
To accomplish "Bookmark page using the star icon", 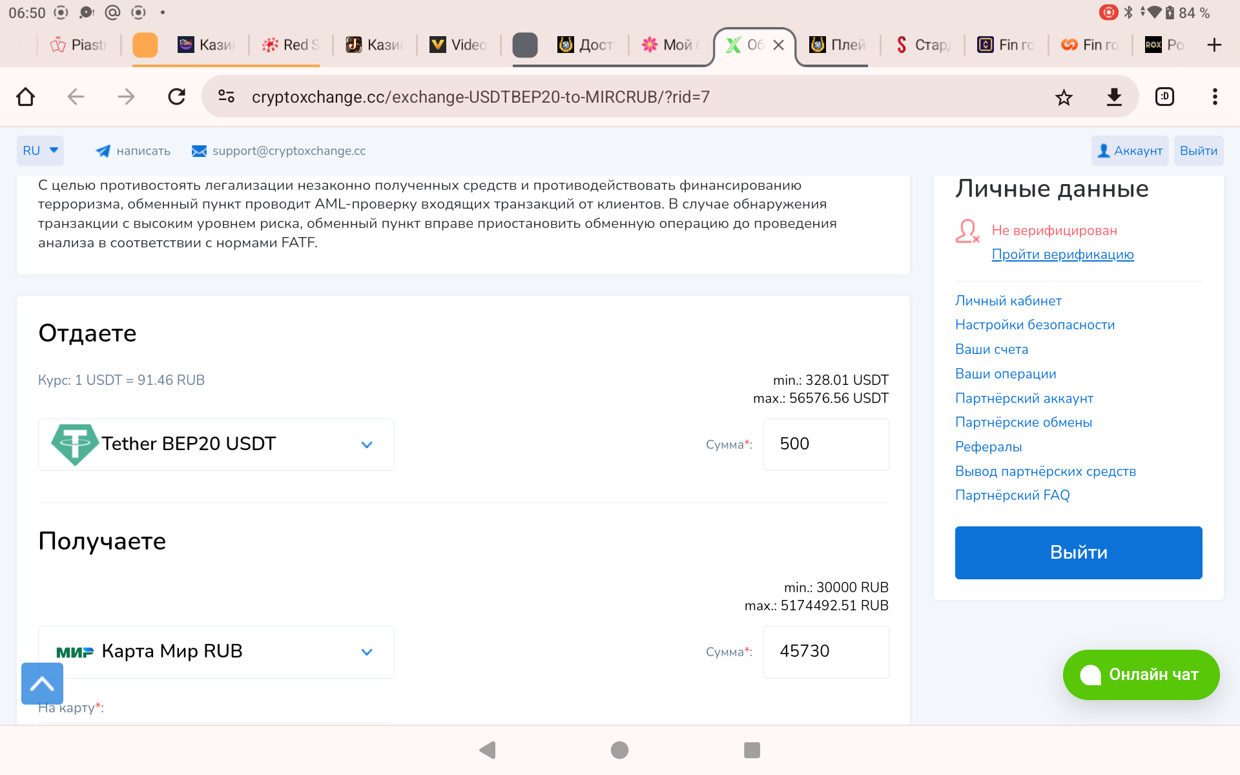I will coord(1063,98).
